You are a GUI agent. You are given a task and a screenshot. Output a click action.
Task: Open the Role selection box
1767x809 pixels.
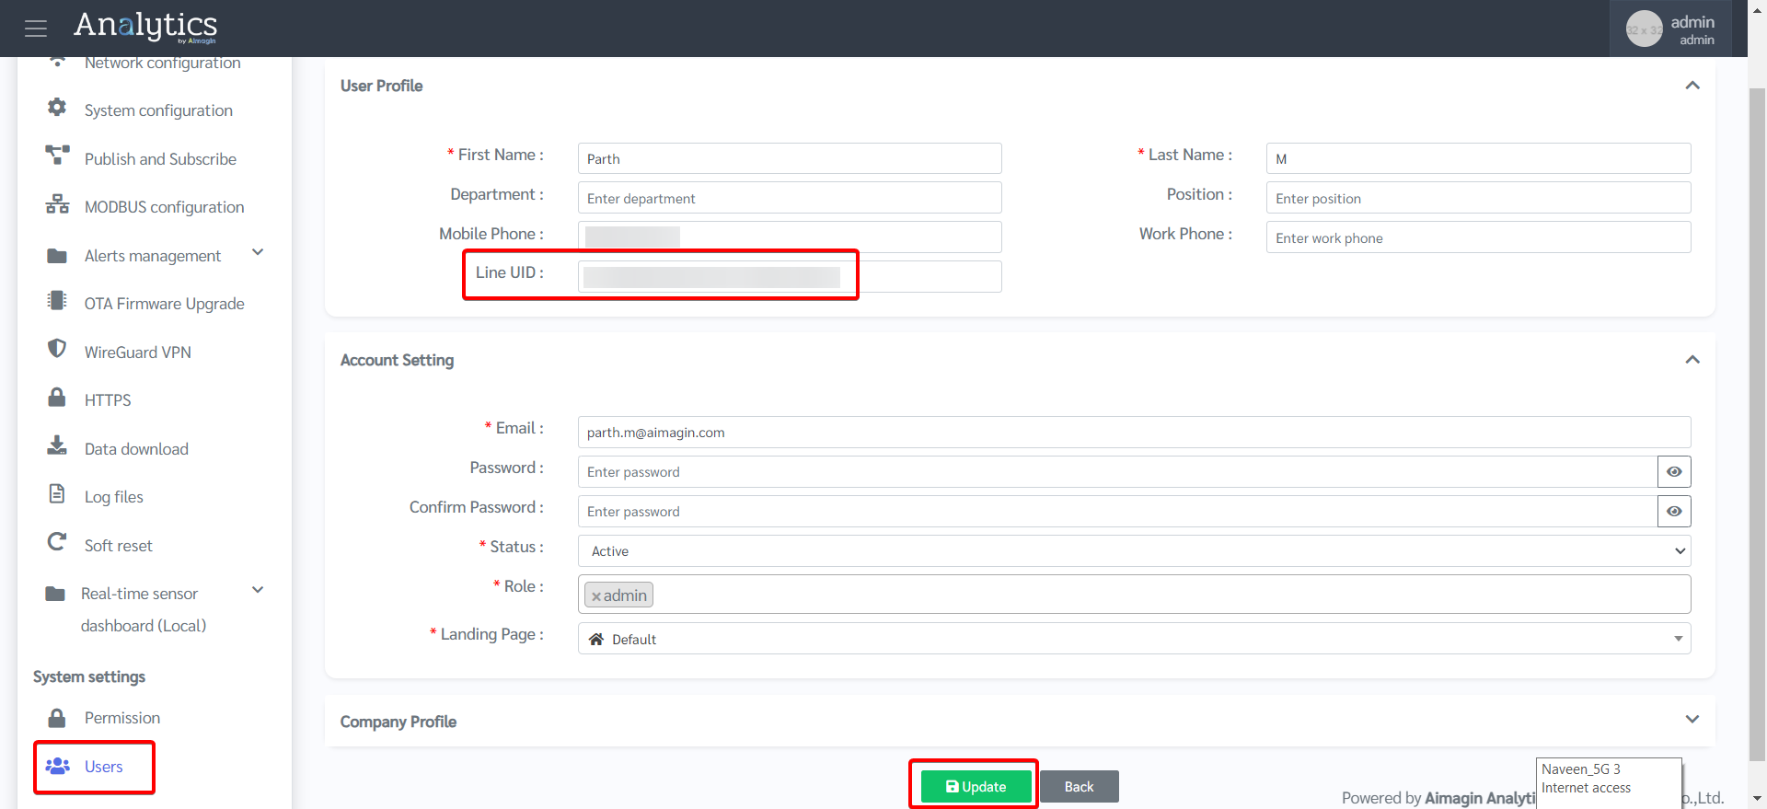point(1134,595)
